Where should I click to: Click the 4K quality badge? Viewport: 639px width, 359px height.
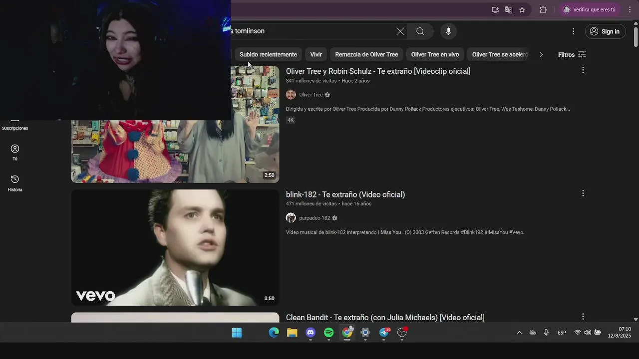pyautogui.click(x=291, y=120)
